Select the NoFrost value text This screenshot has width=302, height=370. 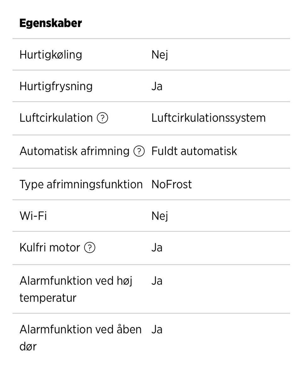point(171,184)
